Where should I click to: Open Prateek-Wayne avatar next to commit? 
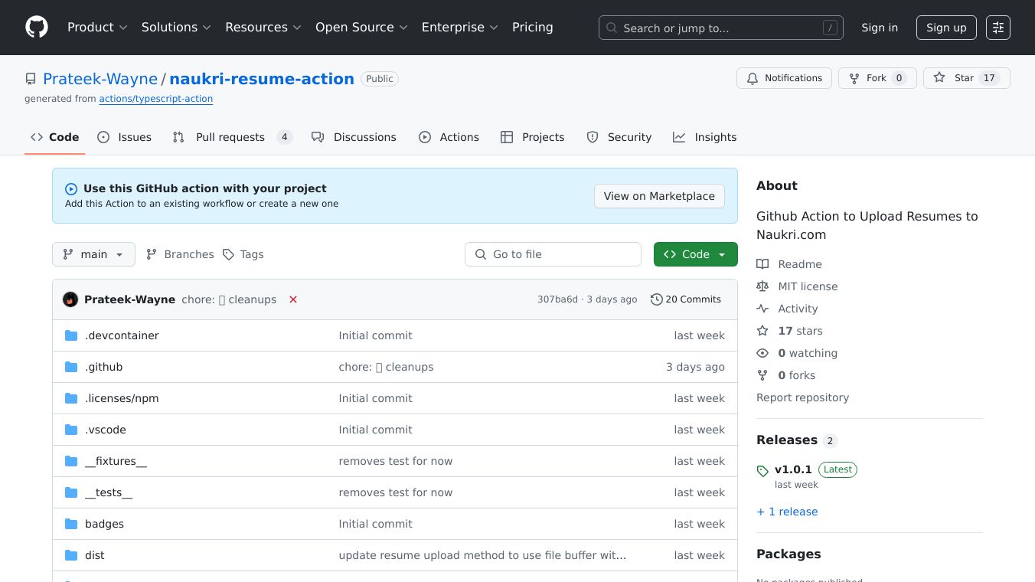coord(70,299)
